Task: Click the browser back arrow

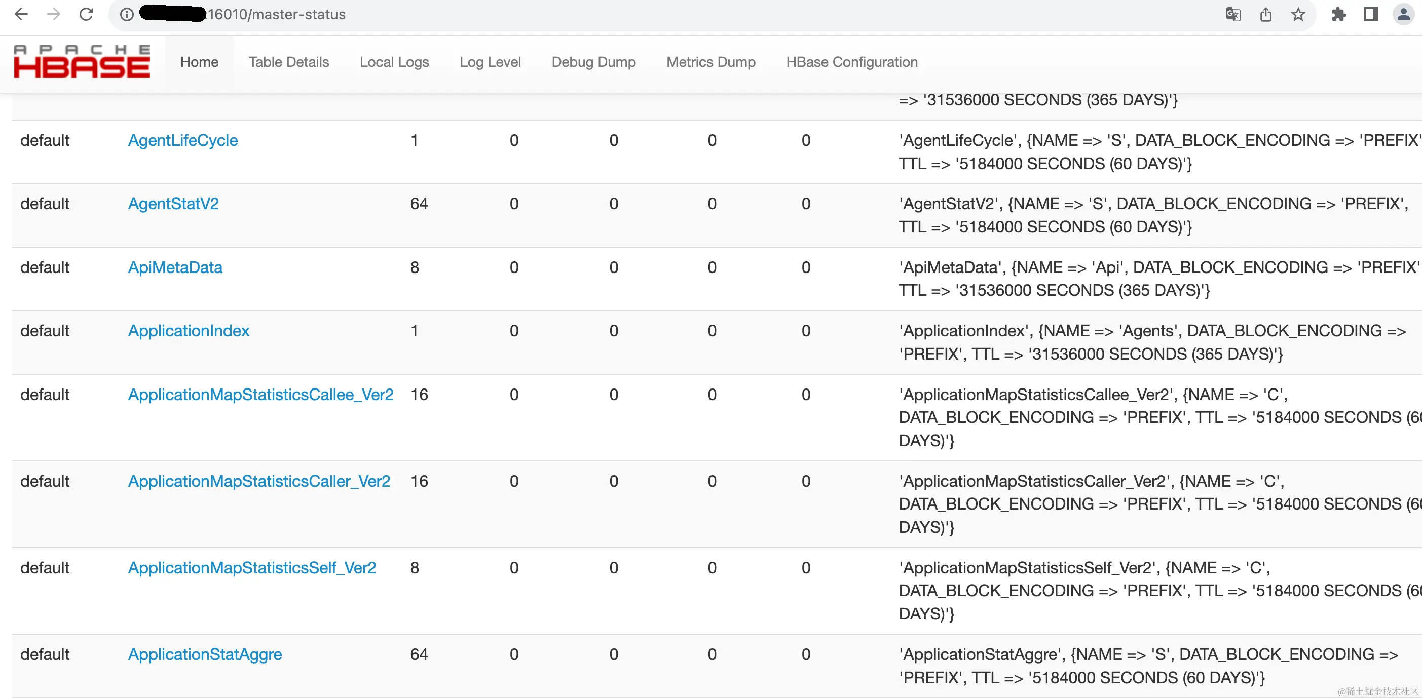Action: (21, 14)
